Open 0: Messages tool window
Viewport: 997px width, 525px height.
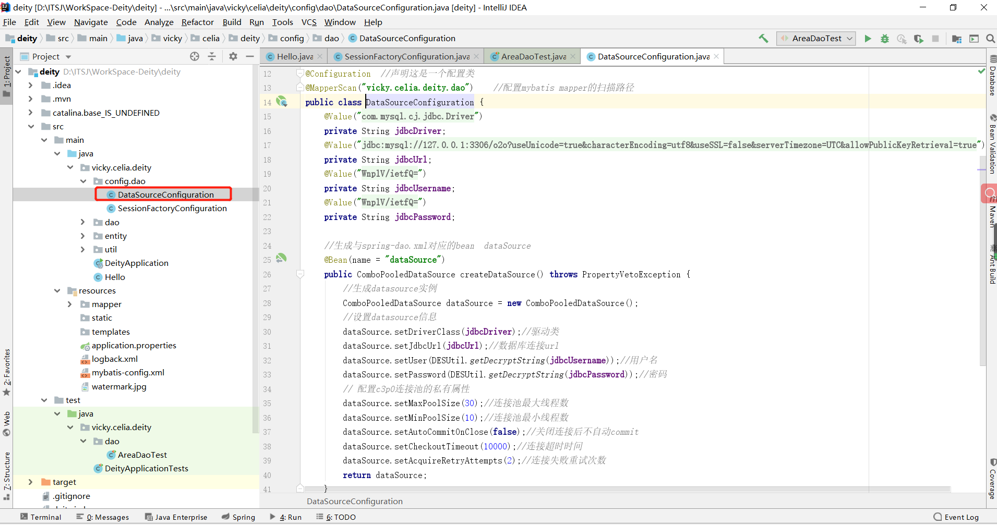coord(103,517)
